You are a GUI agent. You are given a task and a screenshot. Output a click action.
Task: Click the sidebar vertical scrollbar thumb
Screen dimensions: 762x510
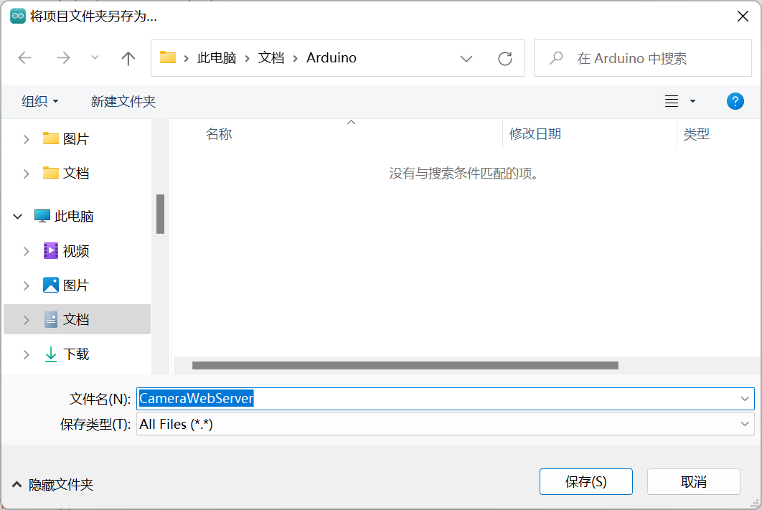[161, 214]
